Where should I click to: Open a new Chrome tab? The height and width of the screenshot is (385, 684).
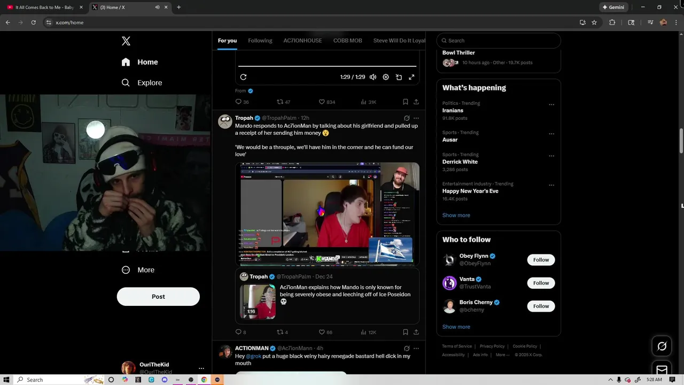click(x=178, y=7)
